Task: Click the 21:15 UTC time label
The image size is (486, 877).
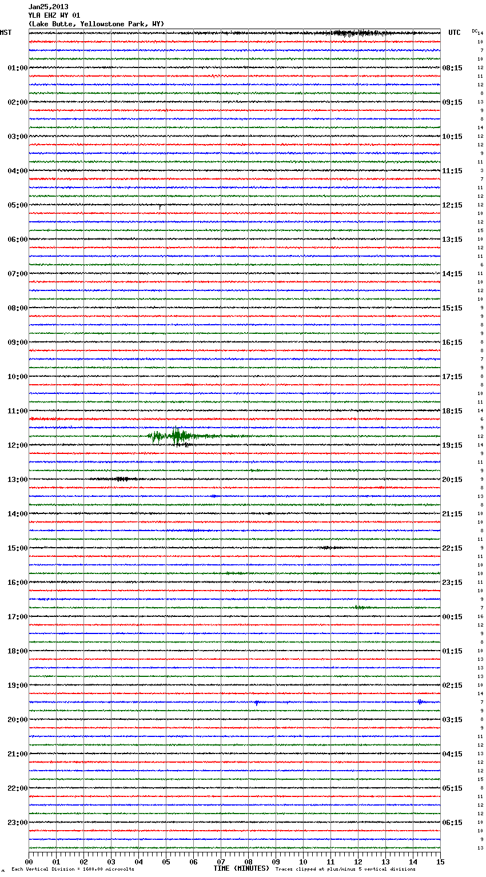Action: coord(452,514)
